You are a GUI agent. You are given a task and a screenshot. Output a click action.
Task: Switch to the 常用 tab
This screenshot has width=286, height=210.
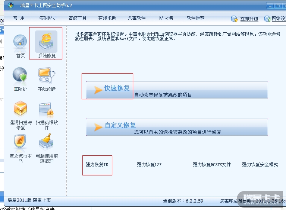(x=19, y=18)
